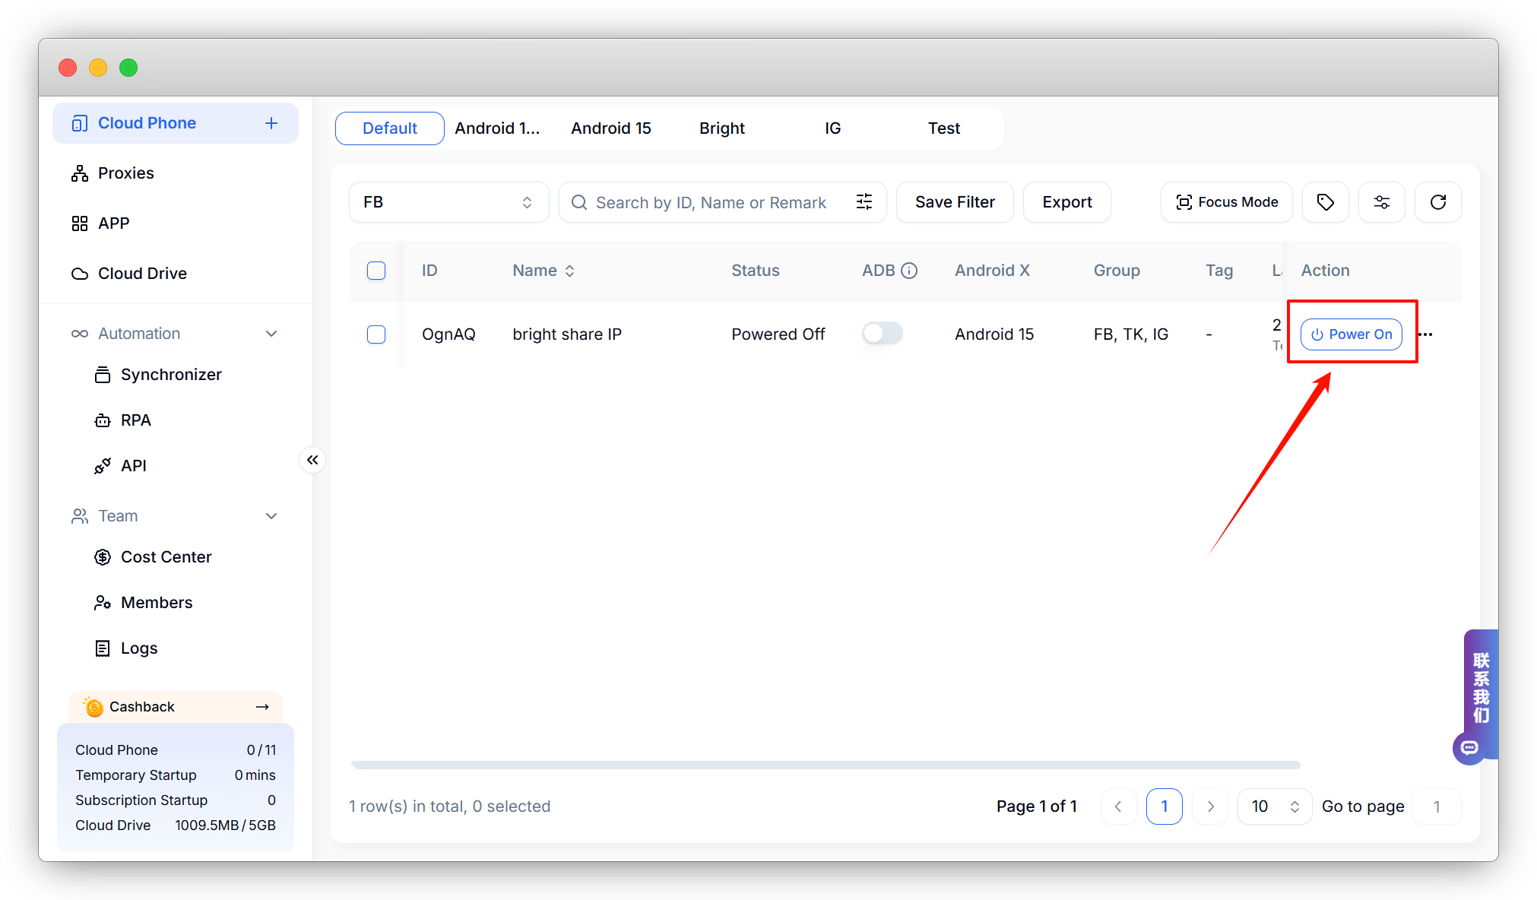Open Proxies in the sidebar
Screen dimensions: 1537x900
tap(126, 173)
